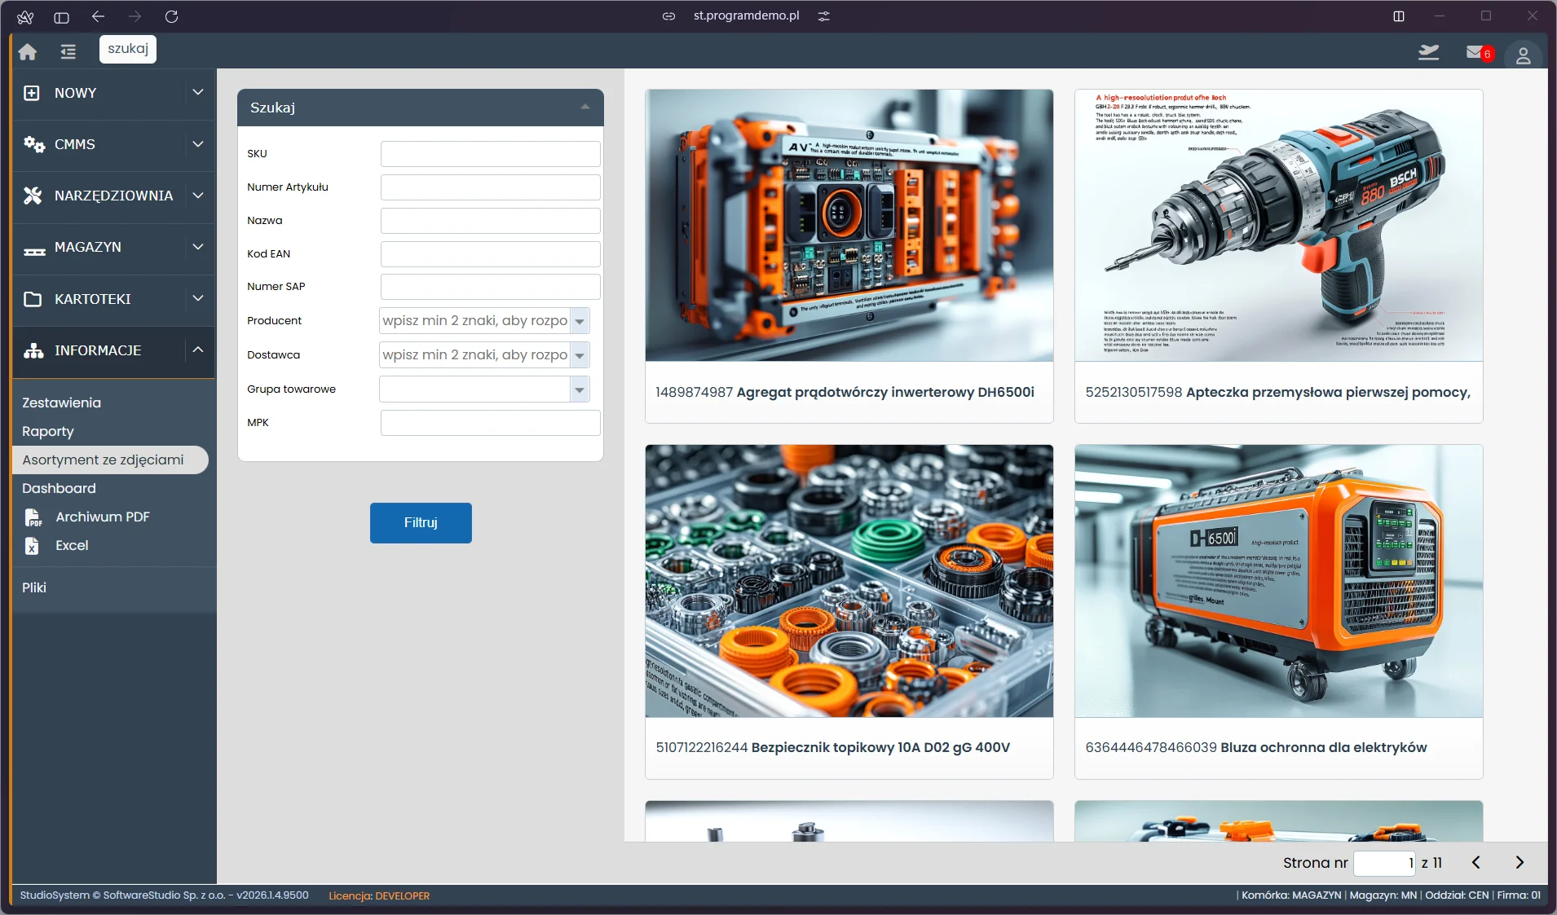Open Raporty in the sidebar
This screenshot has width=1557, height=915.
pos(48,431)
